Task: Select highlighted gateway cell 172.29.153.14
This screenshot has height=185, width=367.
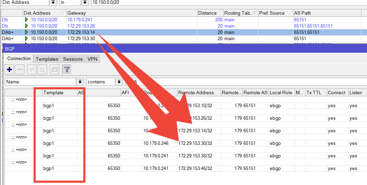Action: pyautogui.click(x=81, y=32)
